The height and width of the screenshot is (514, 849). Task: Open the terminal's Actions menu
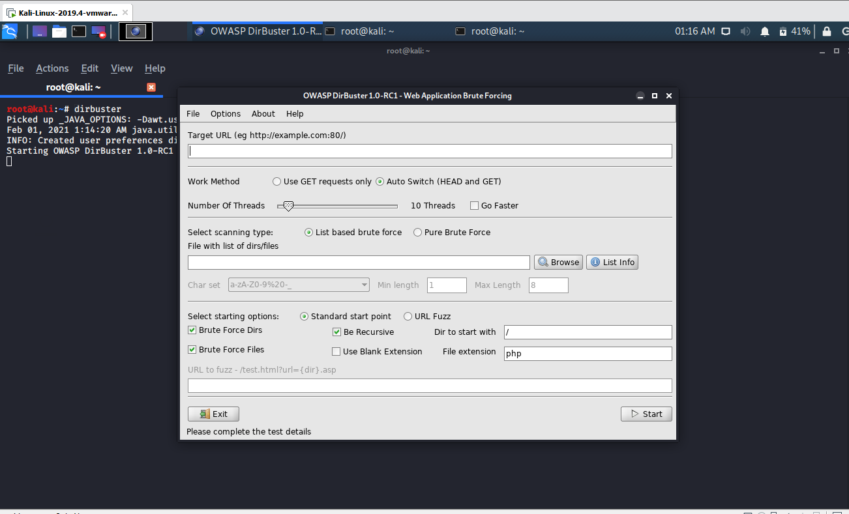(x=52, y=68)
